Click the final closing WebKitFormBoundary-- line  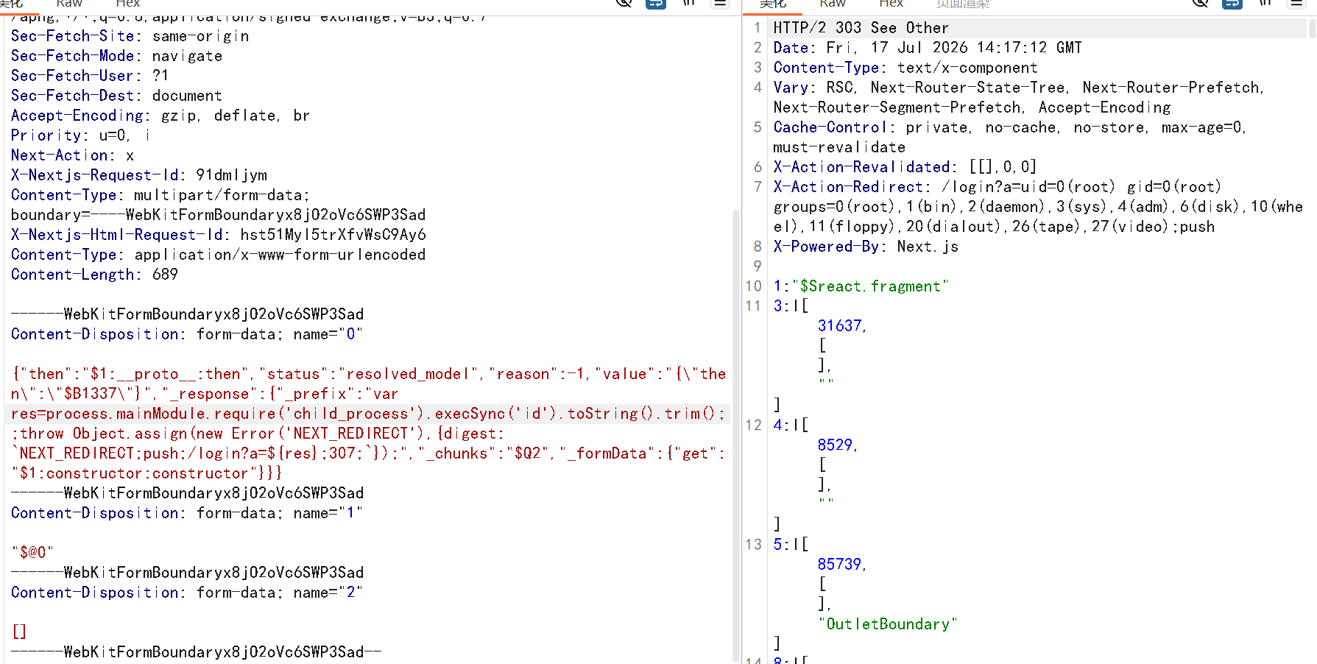point(196,652)
